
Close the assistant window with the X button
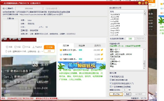(x=146, y=3)
